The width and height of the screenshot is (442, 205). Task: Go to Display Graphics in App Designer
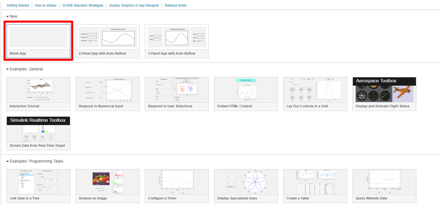tap(134, 5)
